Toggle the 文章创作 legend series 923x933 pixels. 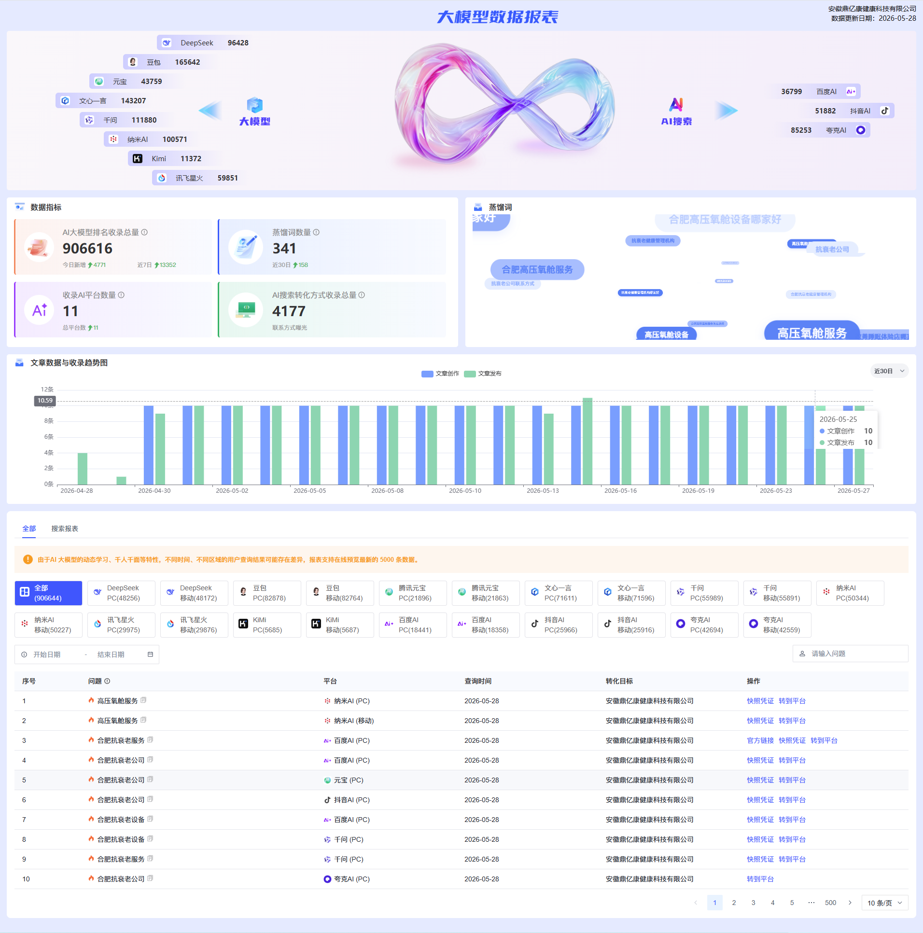click(440, 374)
